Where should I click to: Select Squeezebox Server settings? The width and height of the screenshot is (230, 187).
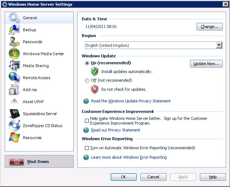pos(39,114)
